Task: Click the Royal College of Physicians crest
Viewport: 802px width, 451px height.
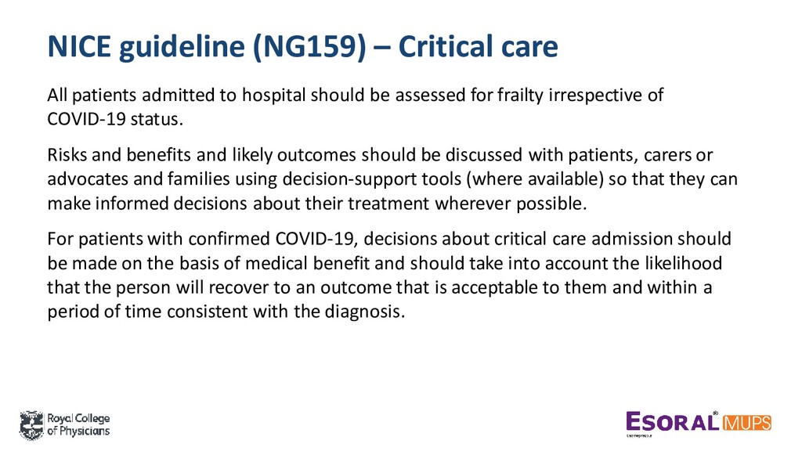Action: click(31, 425)
